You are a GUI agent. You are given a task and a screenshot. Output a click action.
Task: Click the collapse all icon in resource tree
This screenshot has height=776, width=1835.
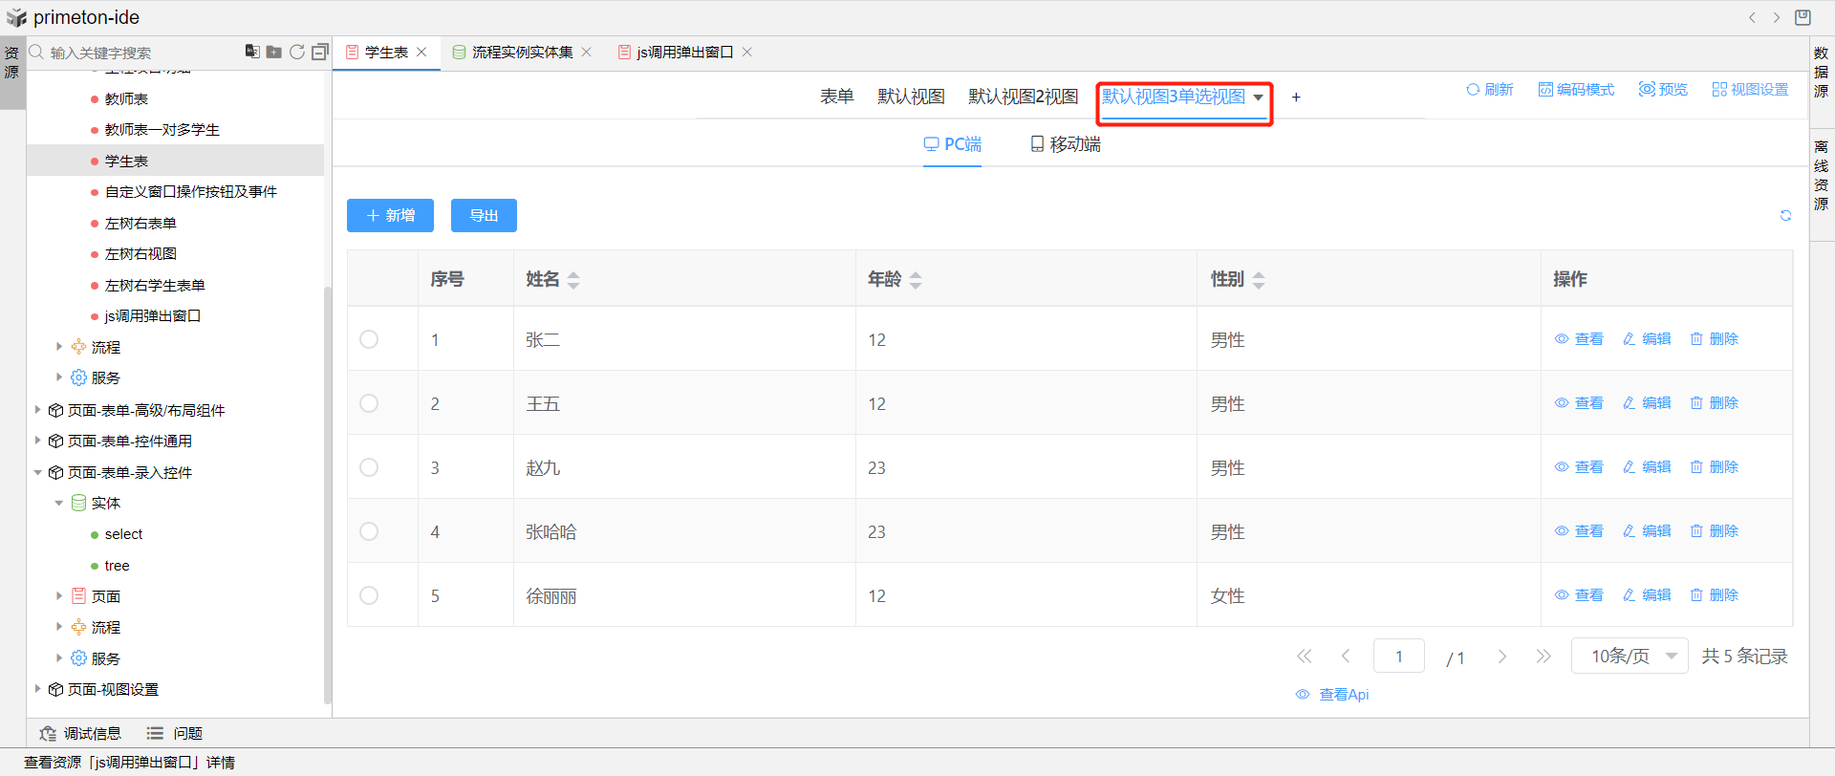click(x=320, y=52)
